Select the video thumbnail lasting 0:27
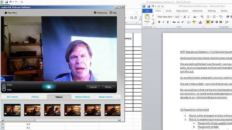The width and height of the screenshot is (232, 130). click(x=12, y=110)
